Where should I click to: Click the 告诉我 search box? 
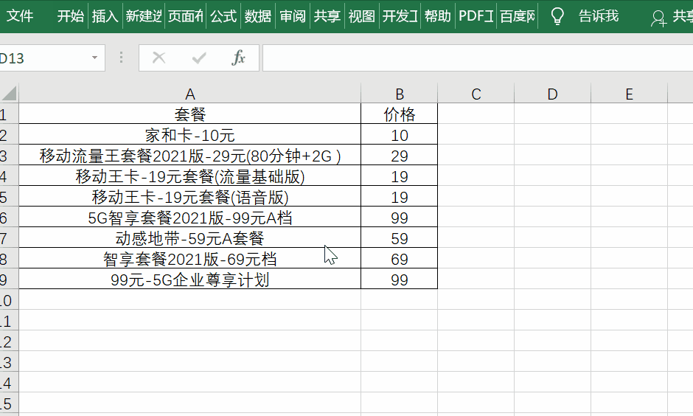599,16
